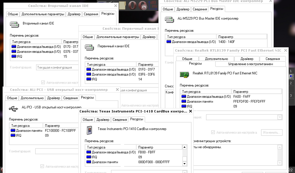The height and width of the screenshot is (173, 295).
Task: Open the 'Текущая конфигурация' combo box
Action: click(x=58, y=67)
